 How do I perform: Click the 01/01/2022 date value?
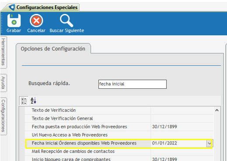pos(164,143)
